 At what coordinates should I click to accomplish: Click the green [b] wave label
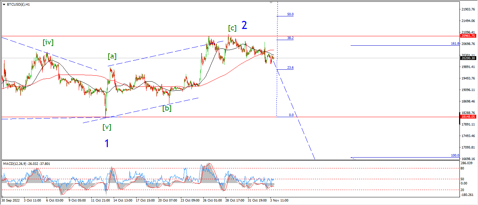pyautogui.click(x=167, y=108)
